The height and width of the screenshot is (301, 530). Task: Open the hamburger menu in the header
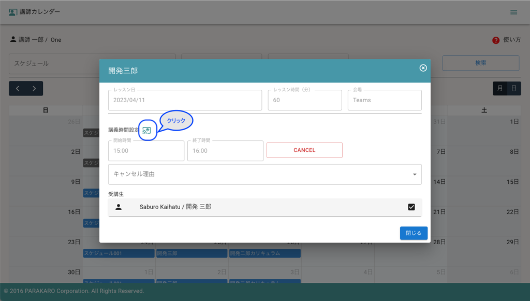513,12
